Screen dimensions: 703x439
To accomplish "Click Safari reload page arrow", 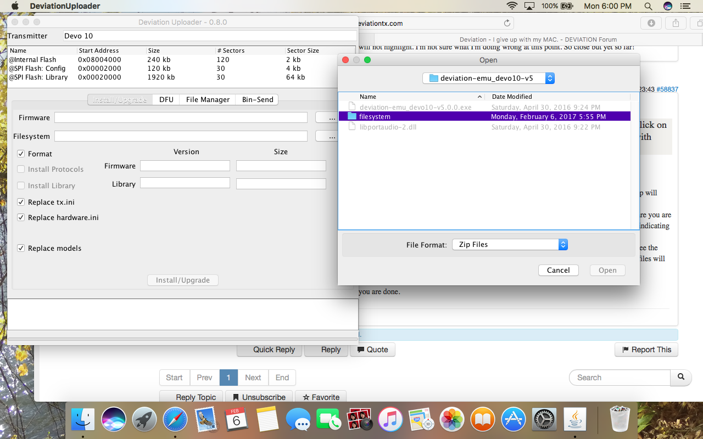I will (507, 23).
